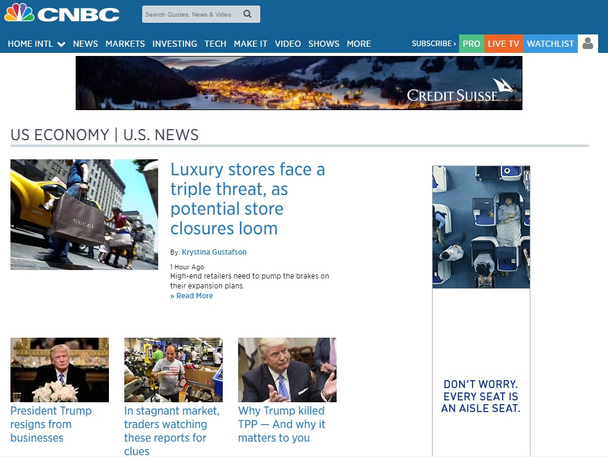This screenshot has width=608, height=457.
Task: Open the Gucci shopping bag thumbnail
Action: click(84, 214)
